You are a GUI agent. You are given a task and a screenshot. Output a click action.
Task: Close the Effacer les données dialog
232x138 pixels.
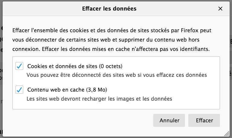[220, 9]
